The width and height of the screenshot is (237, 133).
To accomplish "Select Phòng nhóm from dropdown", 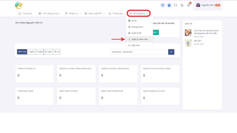I will point(140,27).
